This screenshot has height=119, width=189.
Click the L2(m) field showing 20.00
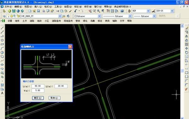pos(61,86)
